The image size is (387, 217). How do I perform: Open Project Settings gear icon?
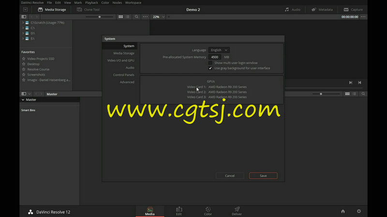pyautogui.click(x=359, y=211)
